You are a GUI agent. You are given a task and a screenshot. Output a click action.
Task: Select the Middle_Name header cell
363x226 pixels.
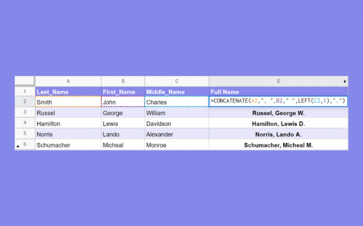(x=177, y=92)
